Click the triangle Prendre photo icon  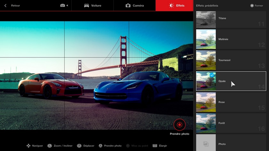pos(100,146)
